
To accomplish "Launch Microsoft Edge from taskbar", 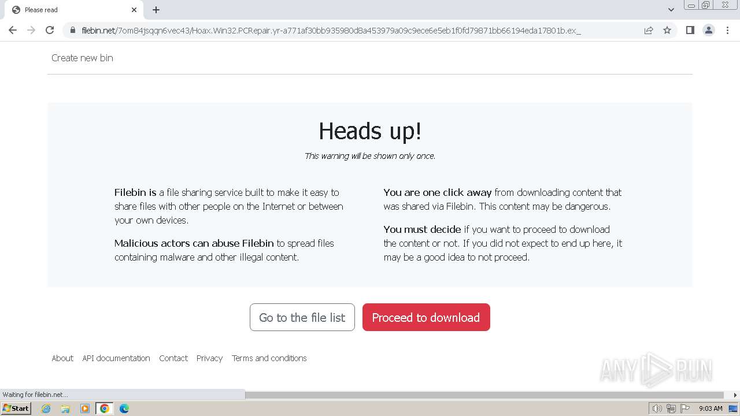I will click(x=124, y=408).
